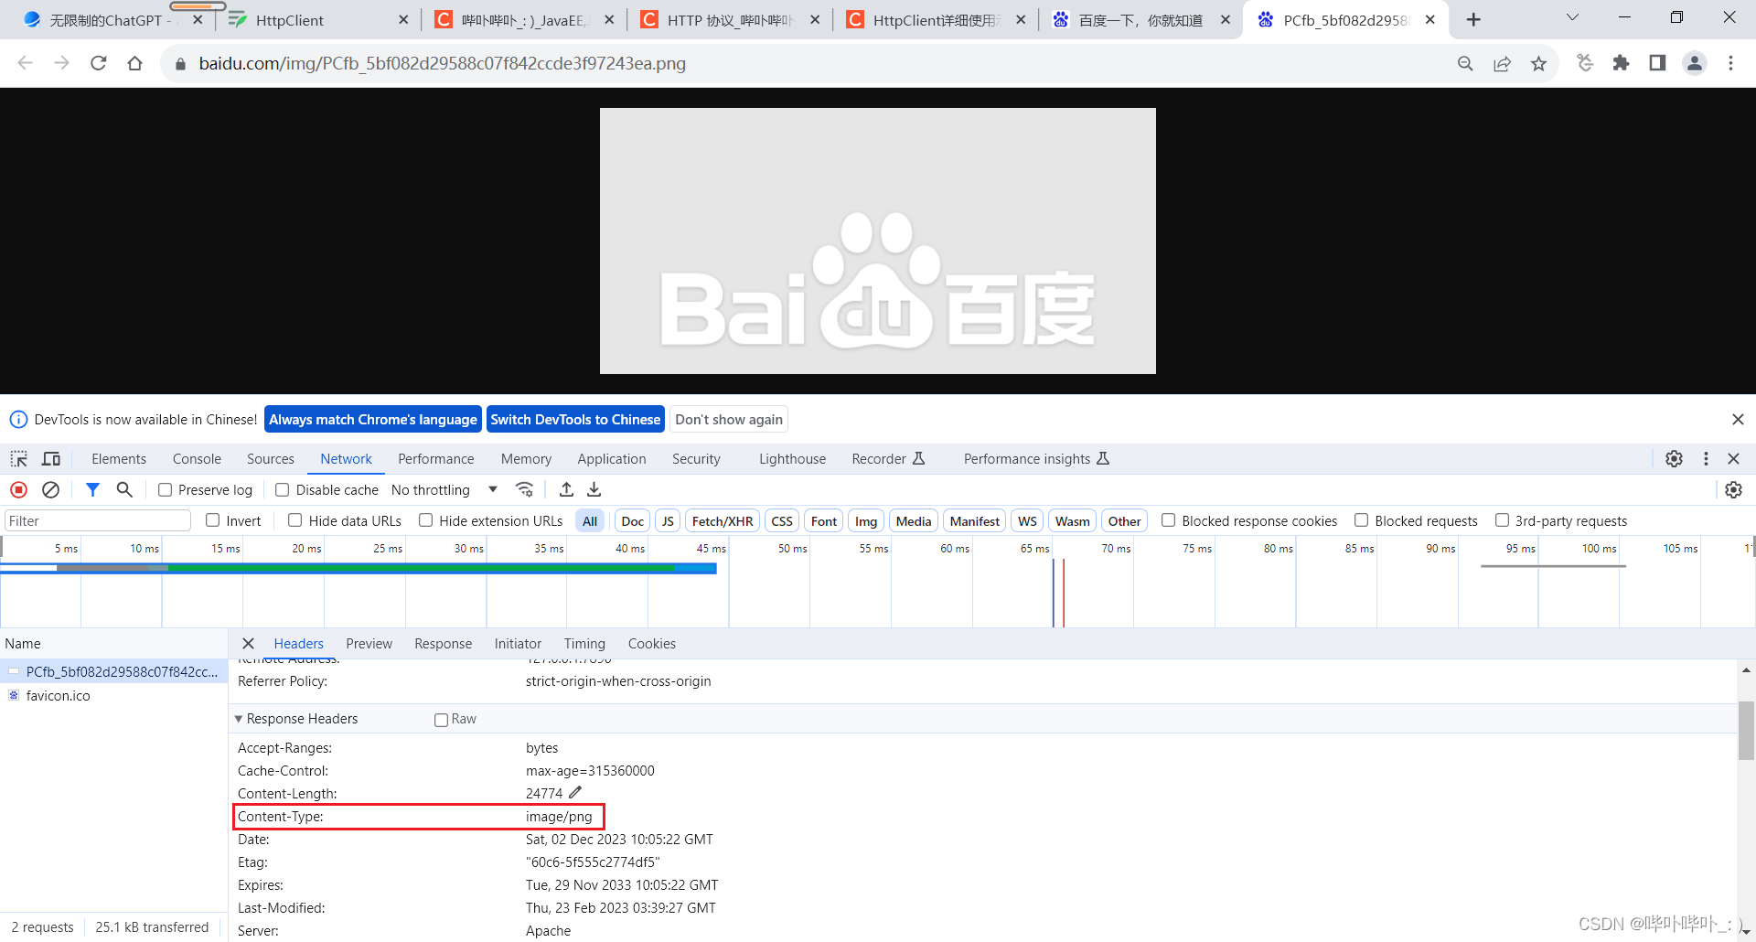
Task: Switch to the Preview tab
Action: coord(369,643)
